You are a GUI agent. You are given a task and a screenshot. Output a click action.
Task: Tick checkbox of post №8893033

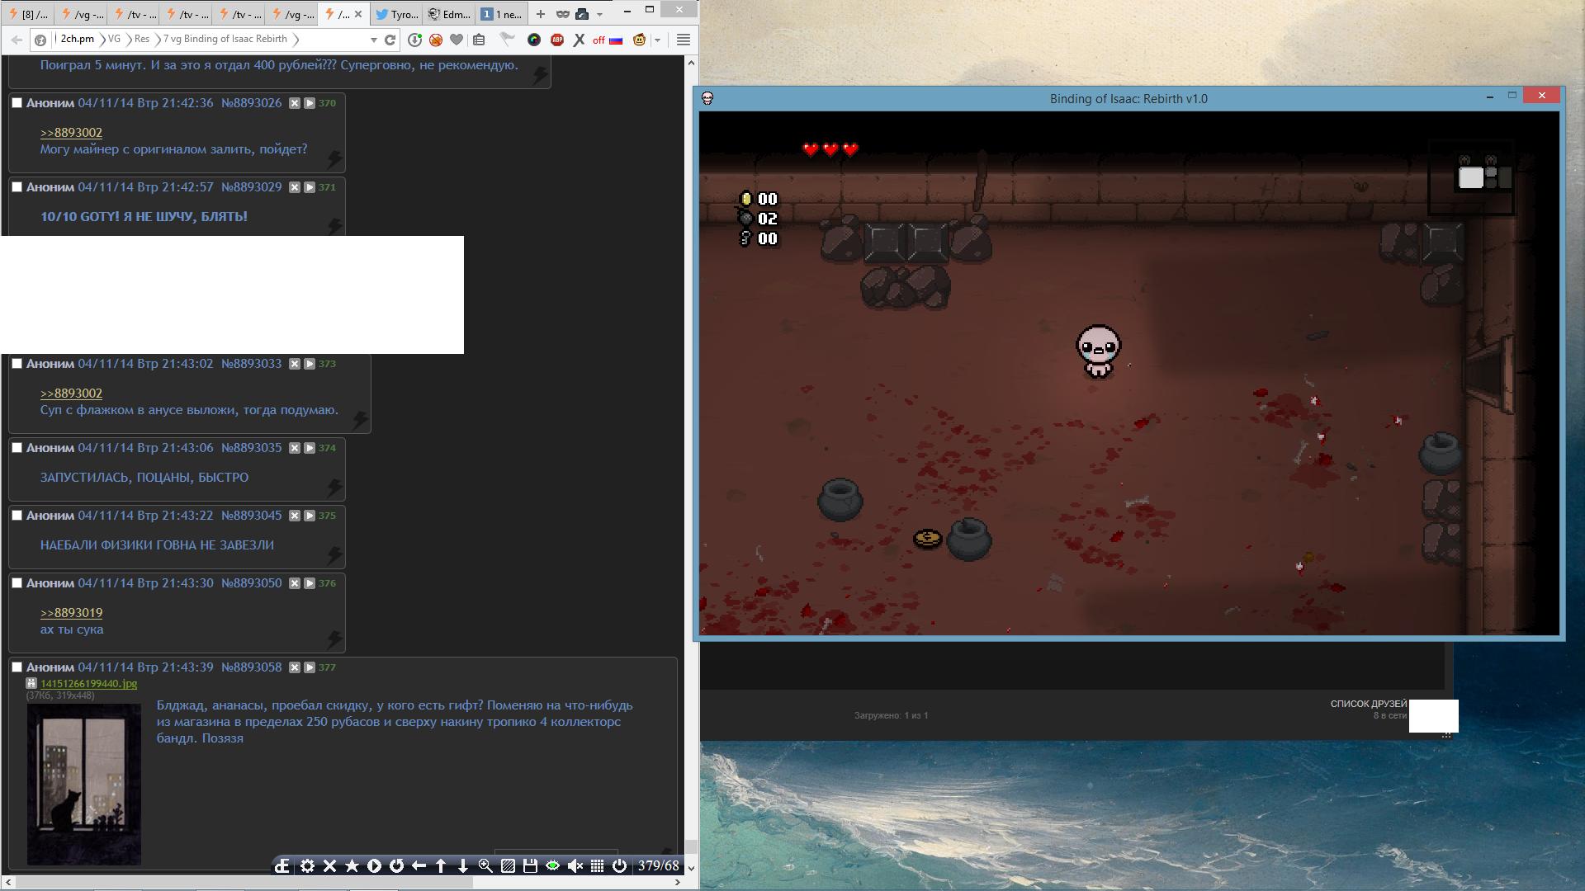point(17,364)
